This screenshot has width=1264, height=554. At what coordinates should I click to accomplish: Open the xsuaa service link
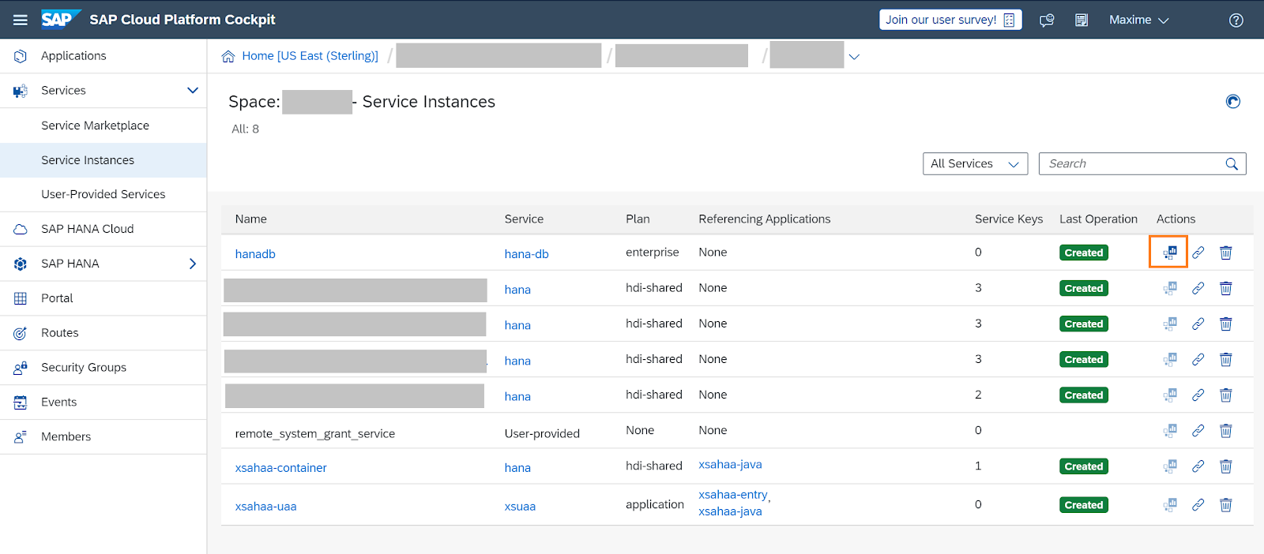tap(520, 507)
